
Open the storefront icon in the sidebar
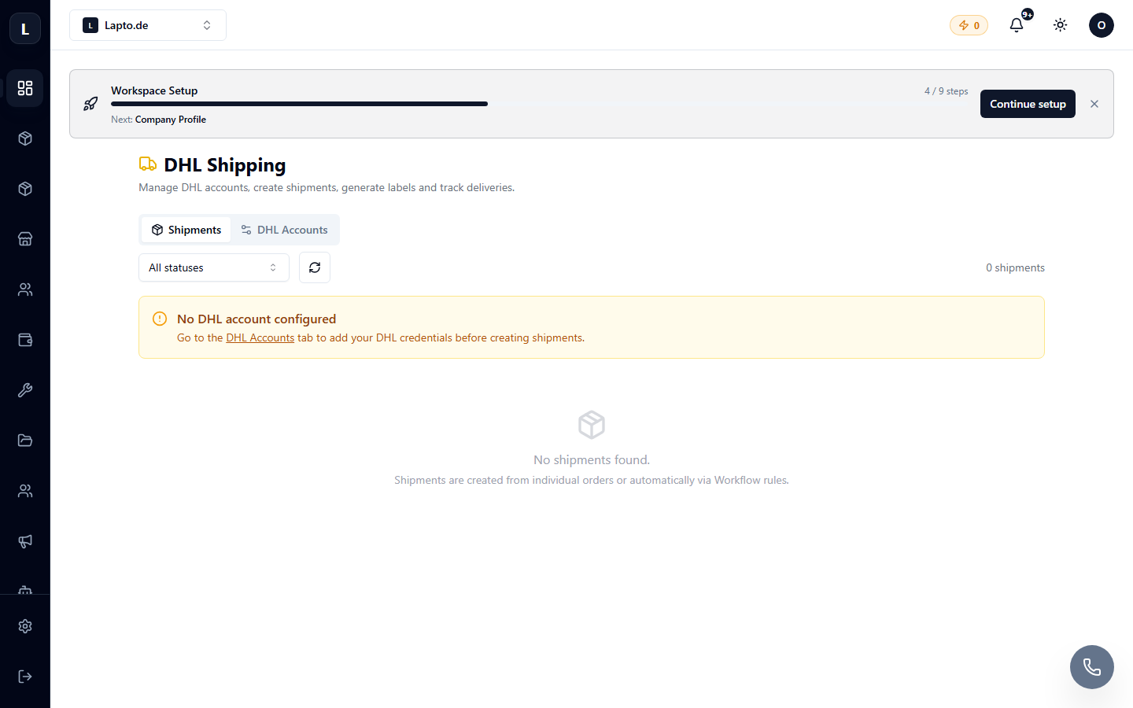click(x=25, y=239)
